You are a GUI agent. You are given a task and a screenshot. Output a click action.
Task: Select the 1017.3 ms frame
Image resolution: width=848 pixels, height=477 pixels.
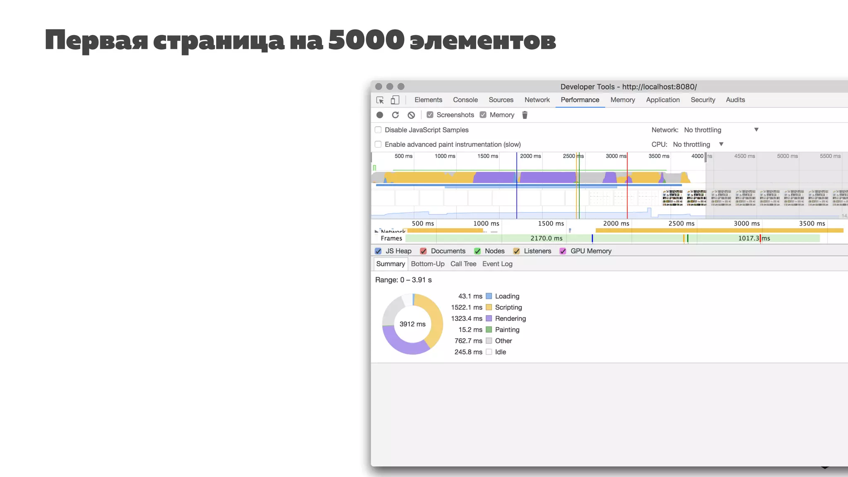click(x=754, y=238)
